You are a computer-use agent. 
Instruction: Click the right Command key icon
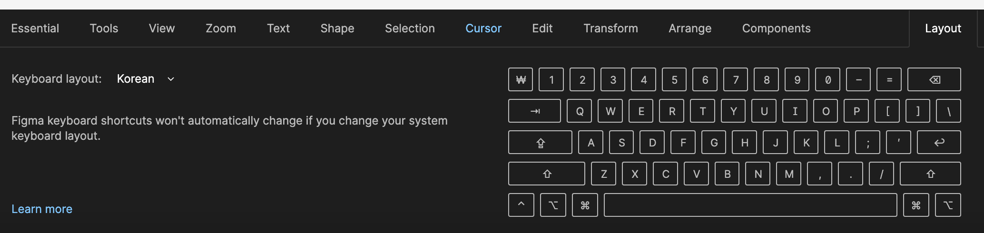pyautogui.click(x=916, y=205)
